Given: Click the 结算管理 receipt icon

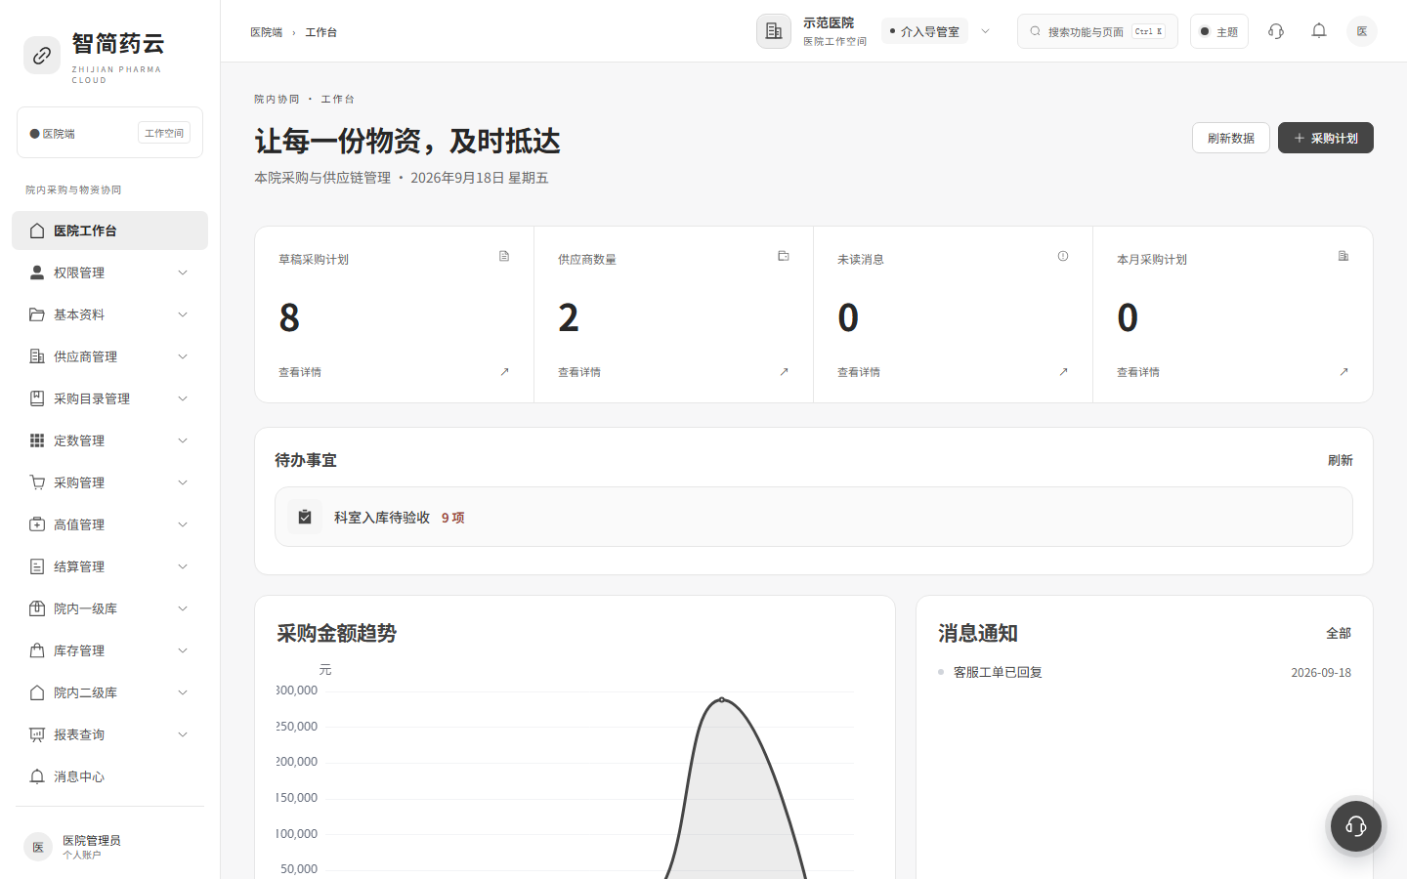Looking at the screenshot, I should point(37,566).
